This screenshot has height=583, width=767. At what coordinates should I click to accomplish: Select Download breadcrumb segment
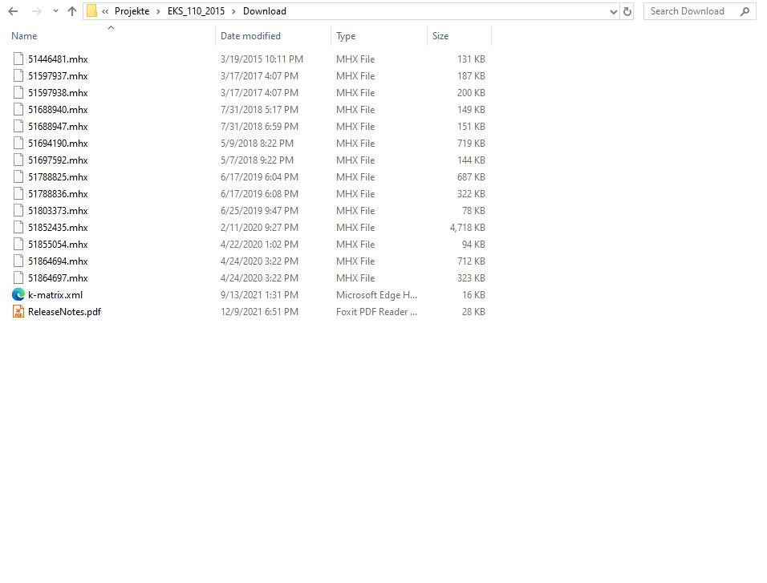click(x=265, y=11)
